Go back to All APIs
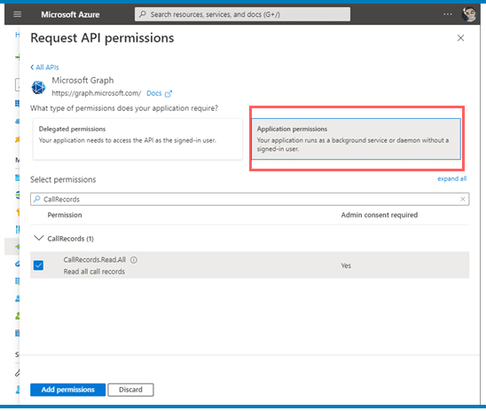 pyautogui.click(x=44, y=67)
